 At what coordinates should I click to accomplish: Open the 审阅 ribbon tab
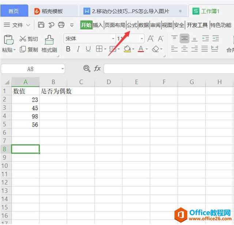(x=155, y=25)
